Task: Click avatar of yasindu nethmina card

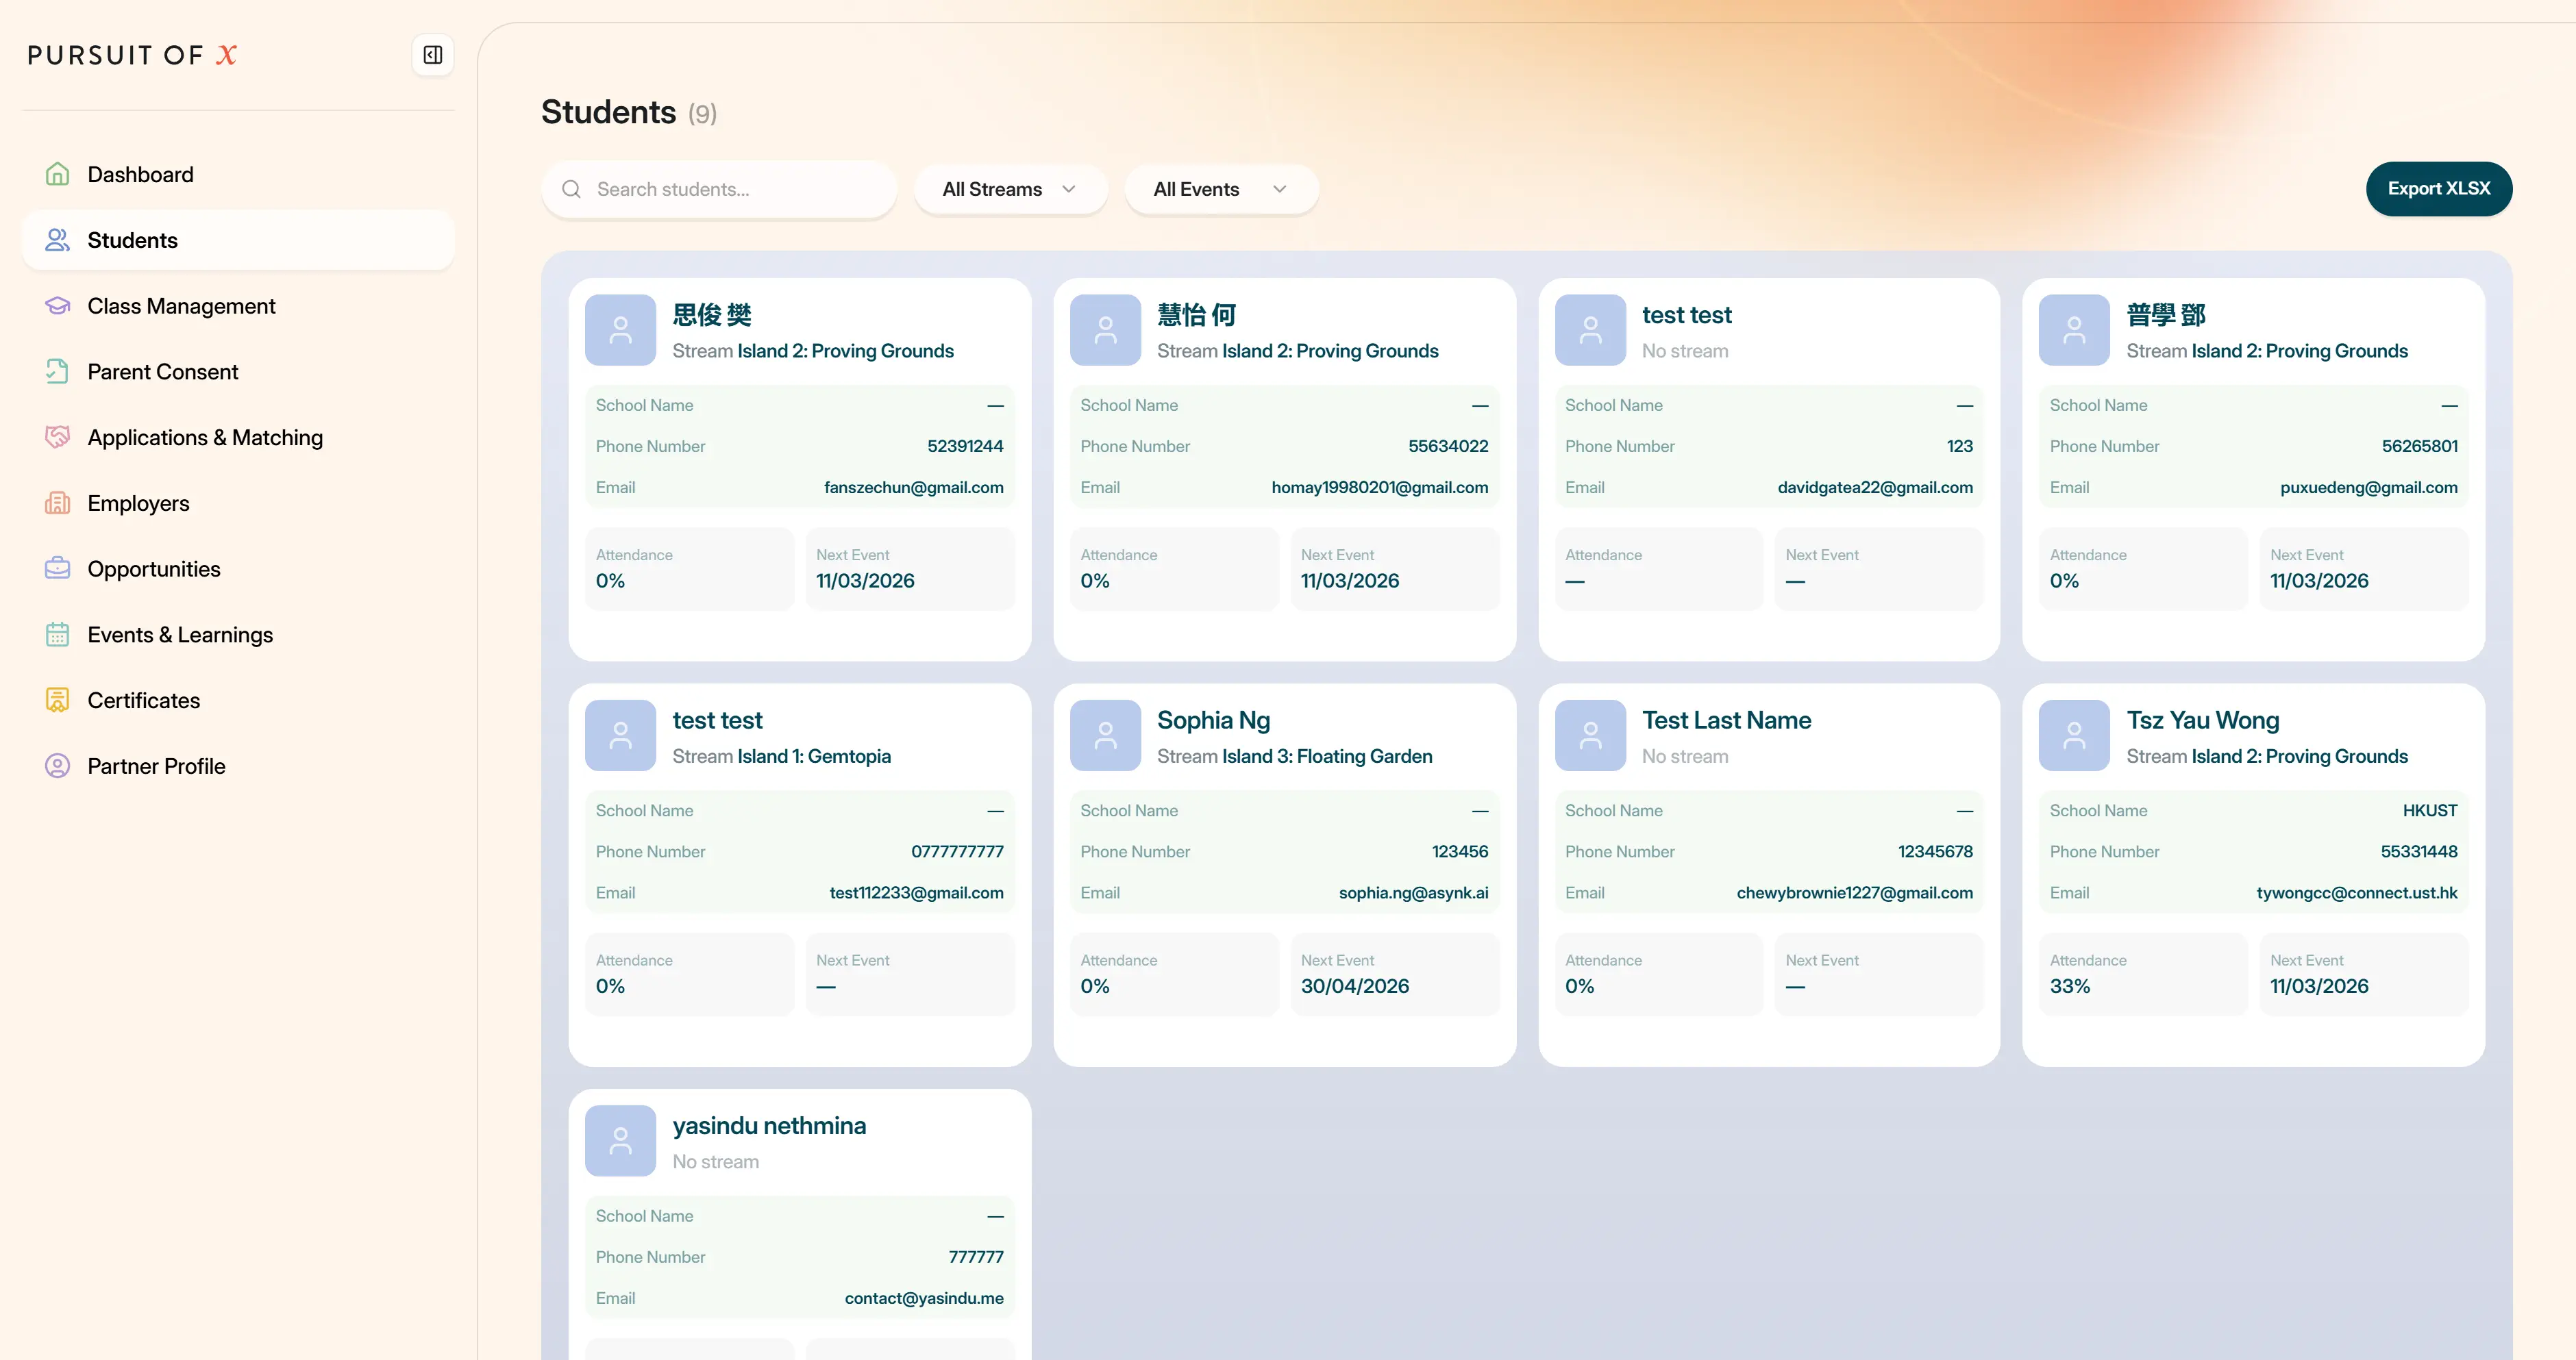Action: (x=620, y=1141)
